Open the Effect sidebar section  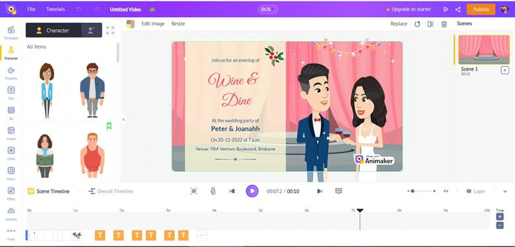click(11, 194)
